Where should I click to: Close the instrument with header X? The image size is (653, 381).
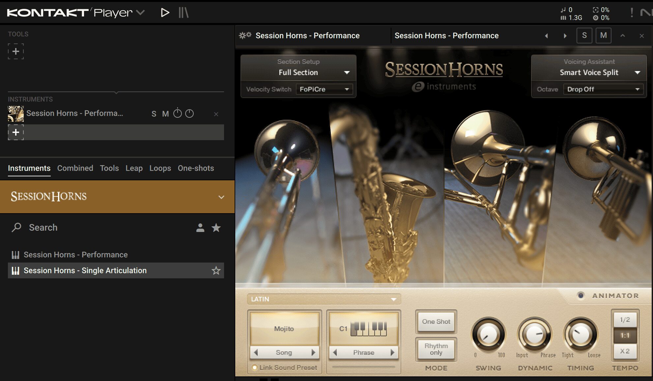[642, 36]
